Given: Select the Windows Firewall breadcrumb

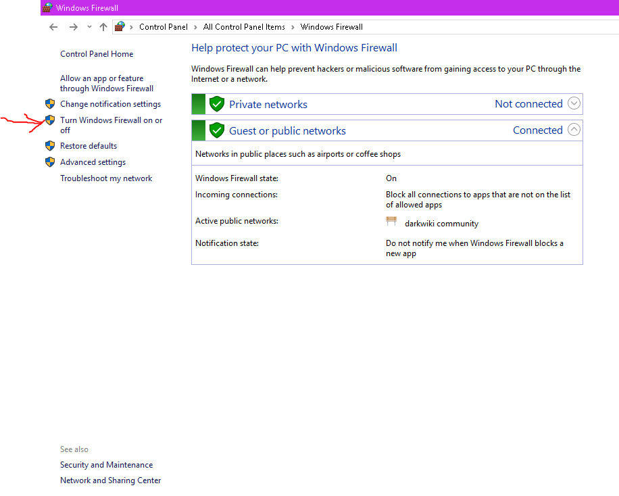Looking at the screenshot, I should (332, 27).
